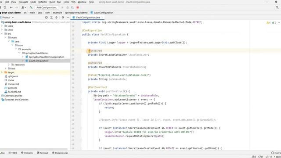Expand the SpringBootVaultDemoApplication class node
The image size is (281, 158).
(23, 57)
